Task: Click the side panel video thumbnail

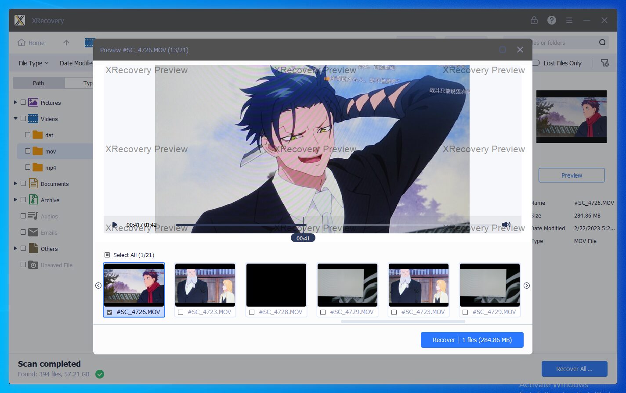Action: pos(572,117)
